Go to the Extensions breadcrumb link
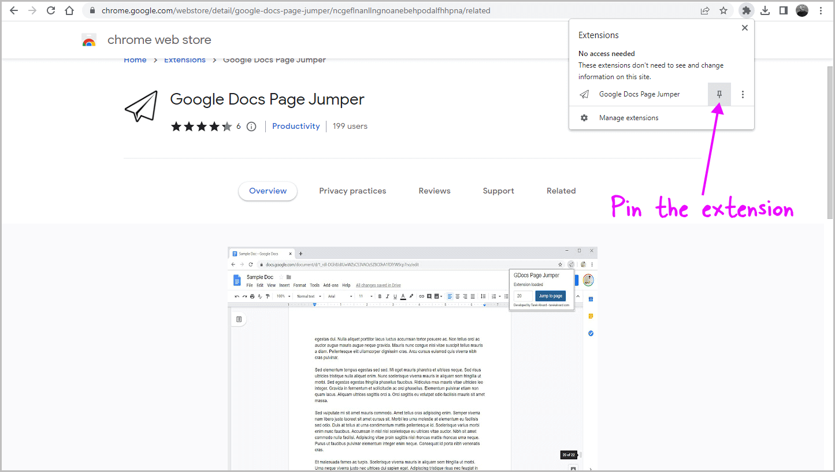The width and height of the screenshot is (835, 472). click(x=184, y=60)
